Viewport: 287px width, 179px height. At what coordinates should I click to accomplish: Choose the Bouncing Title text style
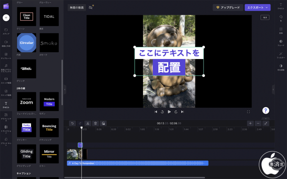click(x=49, y=128)
